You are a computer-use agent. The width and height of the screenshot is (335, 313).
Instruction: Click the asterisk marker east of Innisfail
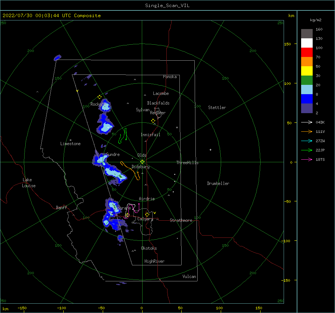pos(177,128)
